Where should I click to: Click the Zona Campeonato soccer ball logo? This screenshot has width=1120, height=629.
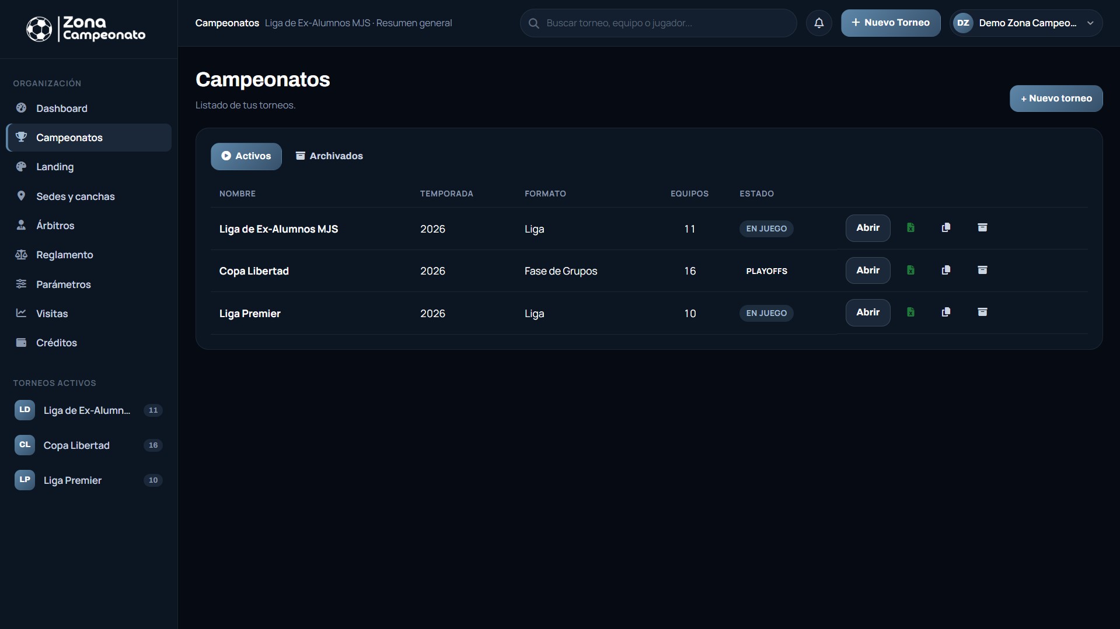(39, 29)
